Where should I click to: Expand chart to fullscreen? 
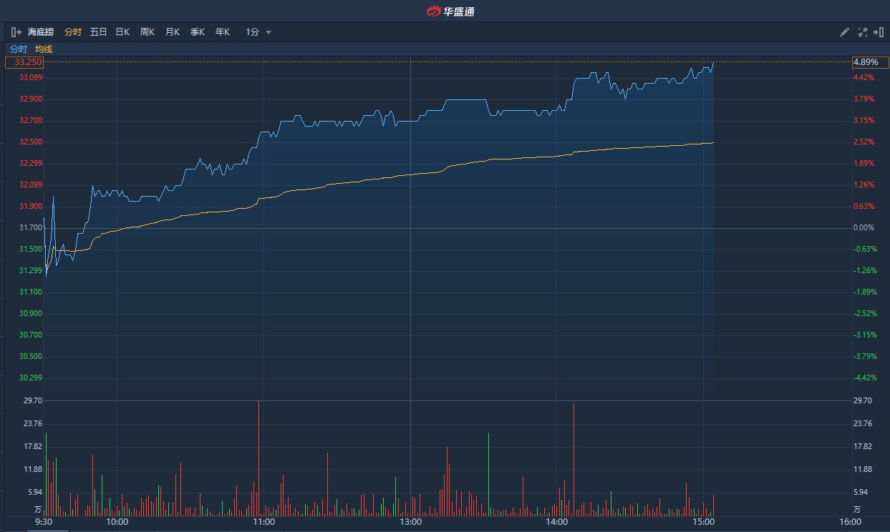pyautogui.click(x=862, y=32)
